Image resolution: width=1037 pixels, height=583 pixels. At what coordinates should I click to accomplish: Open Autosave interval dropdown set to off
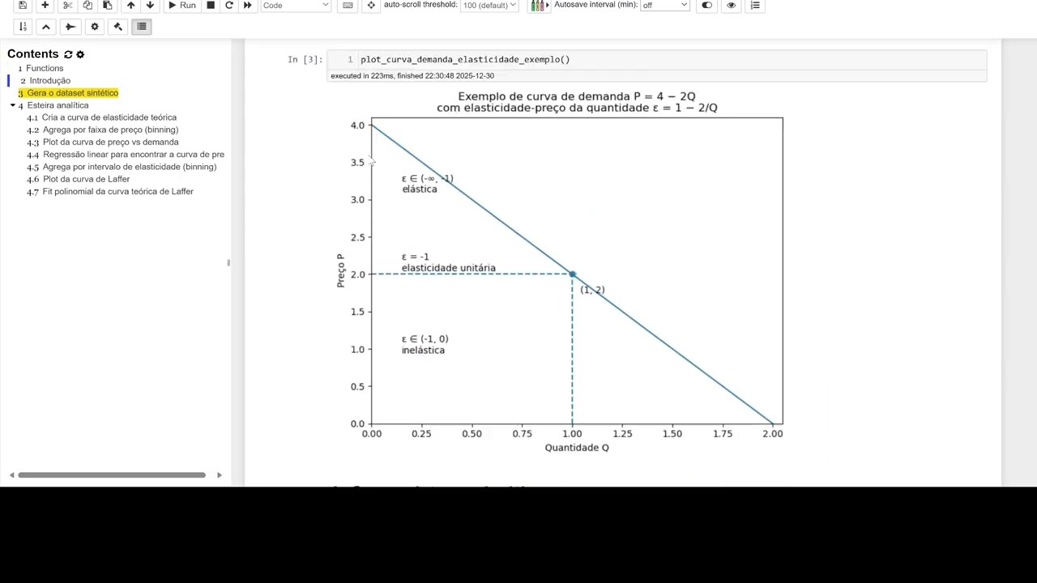pos(665,5)
